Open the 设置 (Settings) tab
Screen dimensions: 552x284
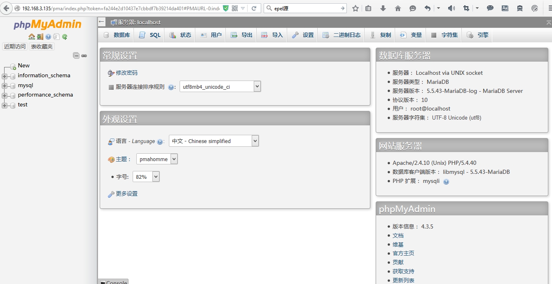[x=302, y=35]
